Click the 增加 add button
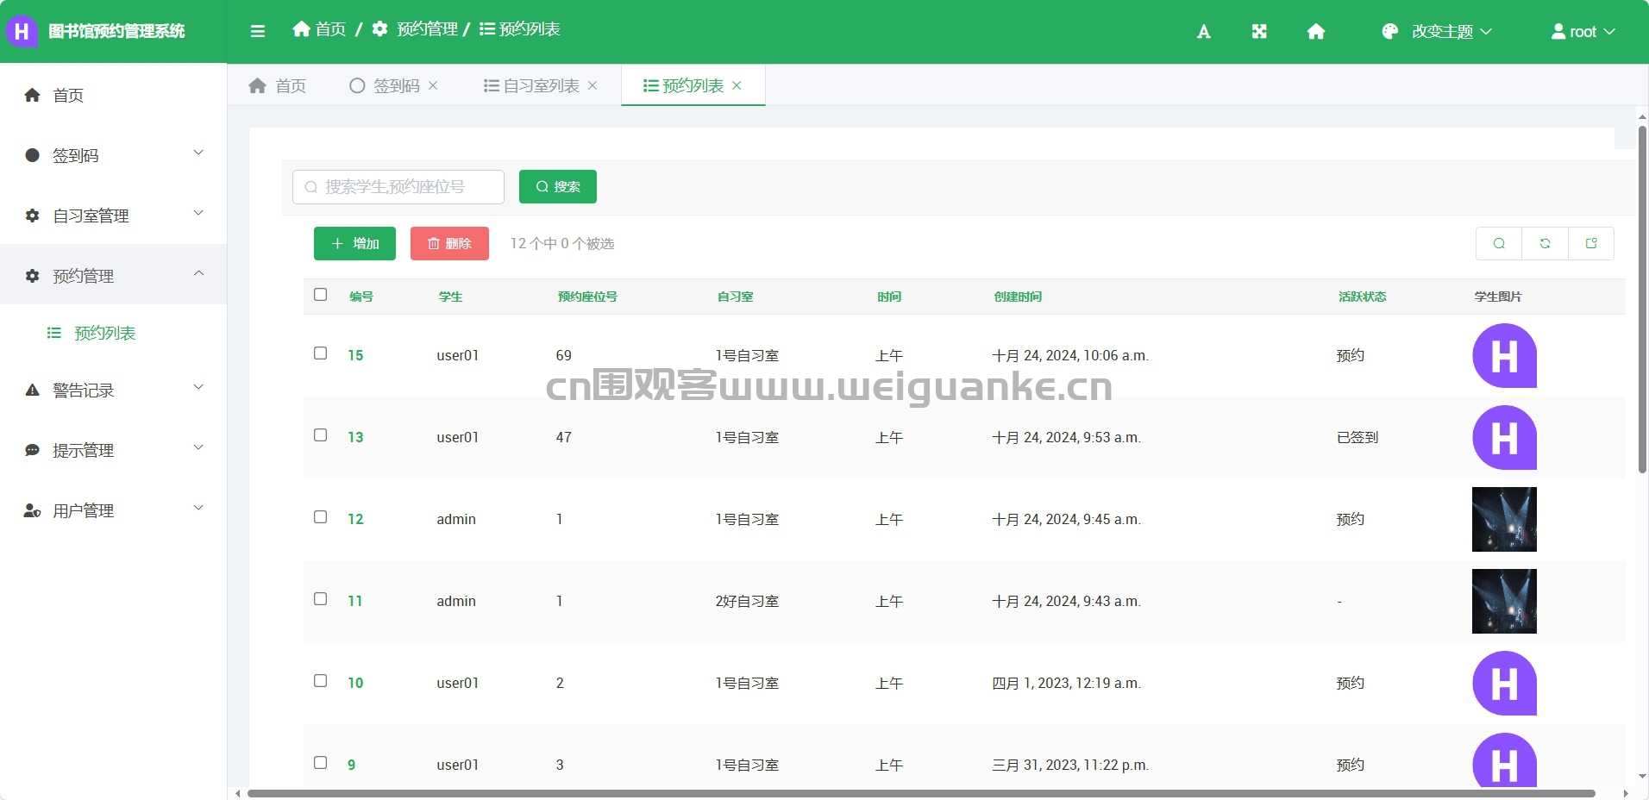 (x=354, y=244)
